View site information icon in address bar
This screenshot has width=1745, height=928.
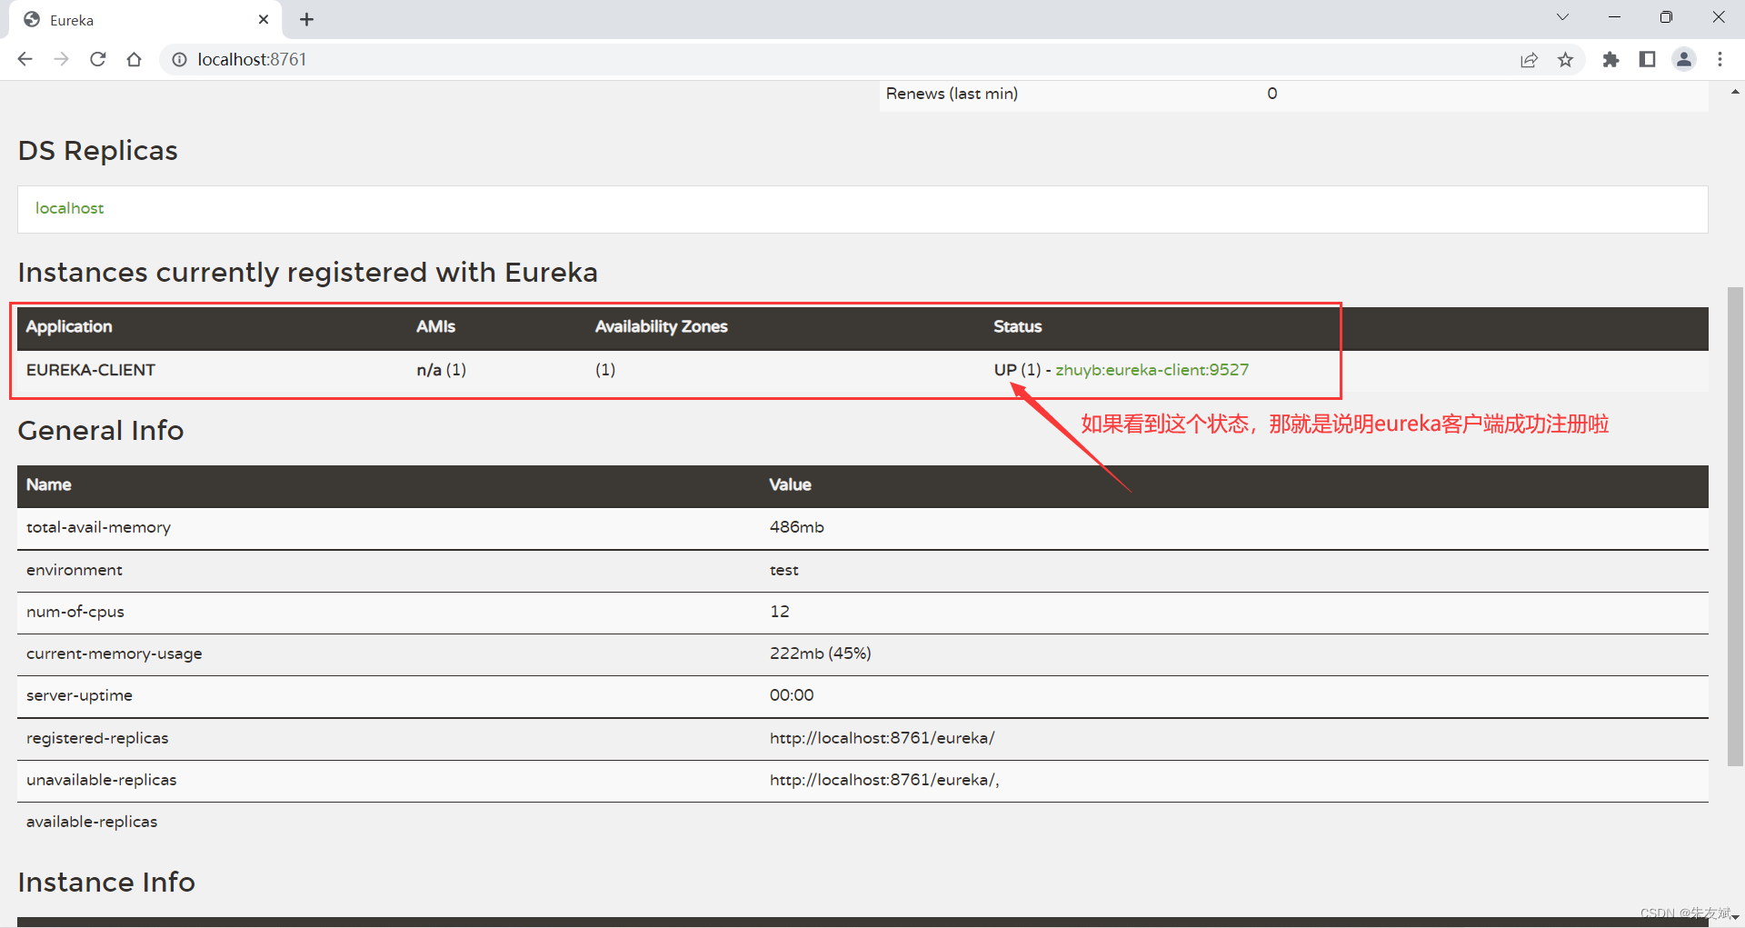[180, 59]
